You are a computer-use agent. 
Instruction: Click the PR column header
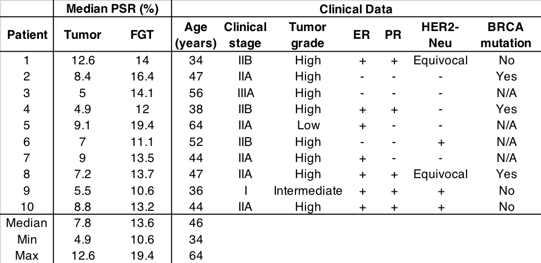point(393,35)
